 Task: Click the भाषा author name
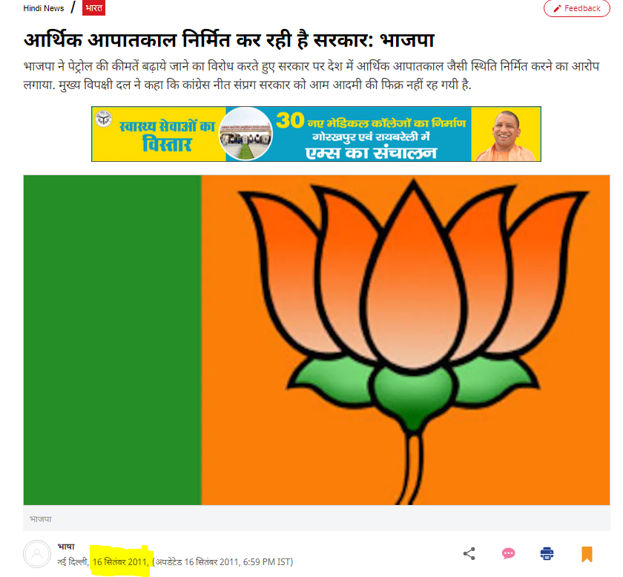pos(66,547)
